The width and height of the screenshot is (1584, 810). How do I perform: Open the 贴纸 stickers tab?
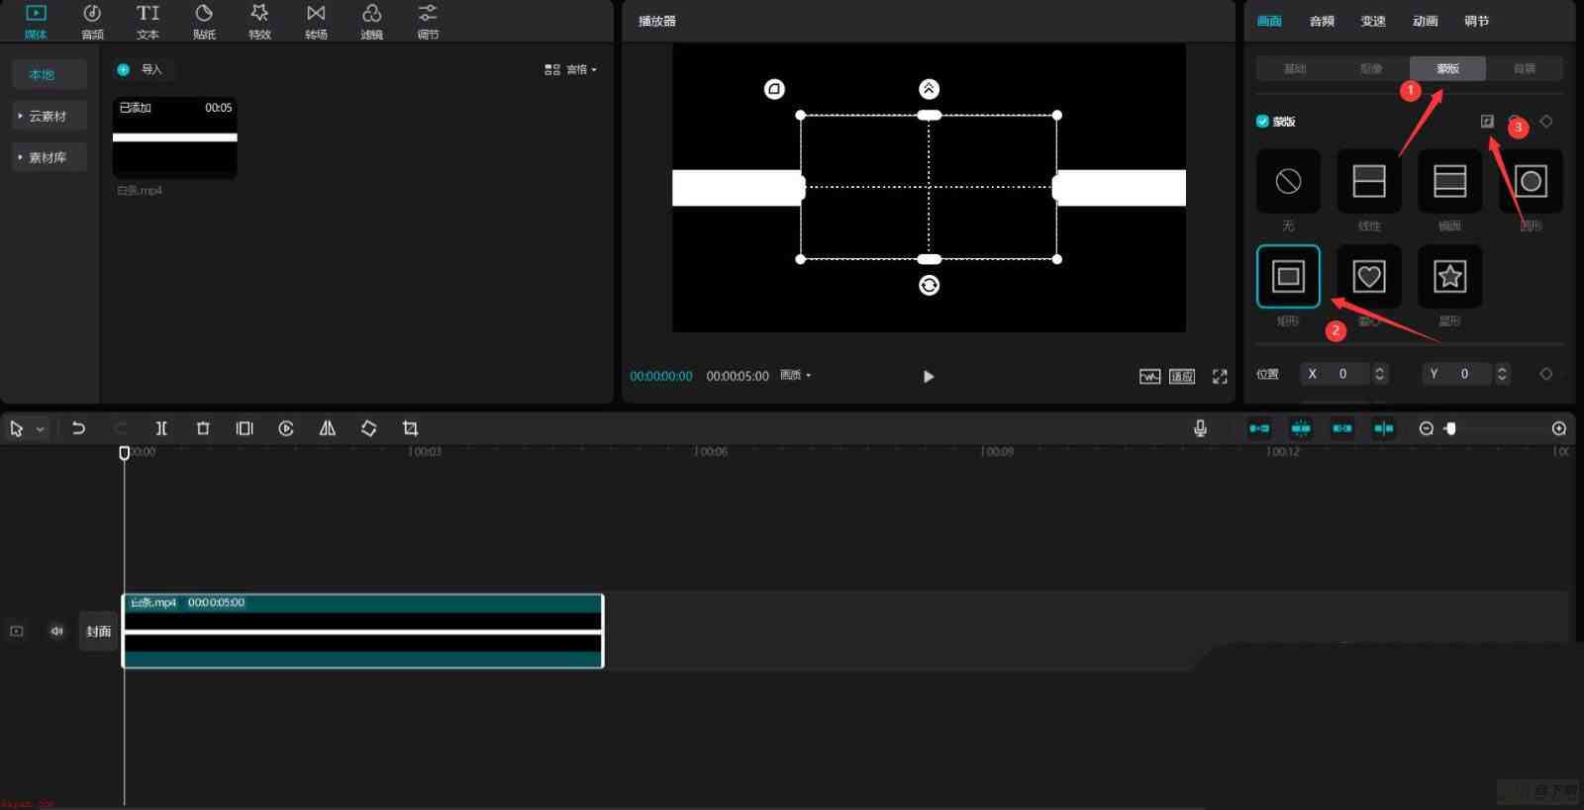(204, 21)
